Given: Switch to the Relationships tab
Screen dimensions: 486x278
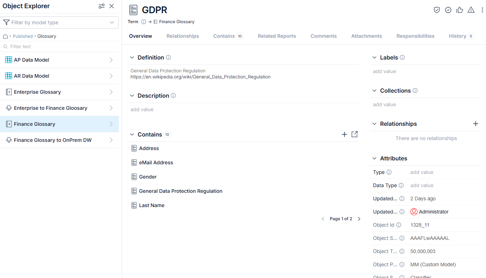Looking at the screenshot, I should point(183,36).
